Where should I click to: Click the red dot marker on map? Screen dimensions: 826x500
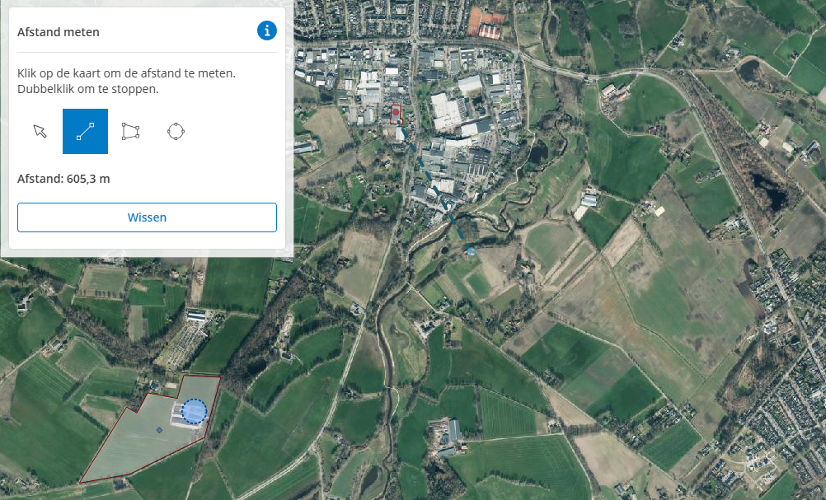click(x=396, y=112)
